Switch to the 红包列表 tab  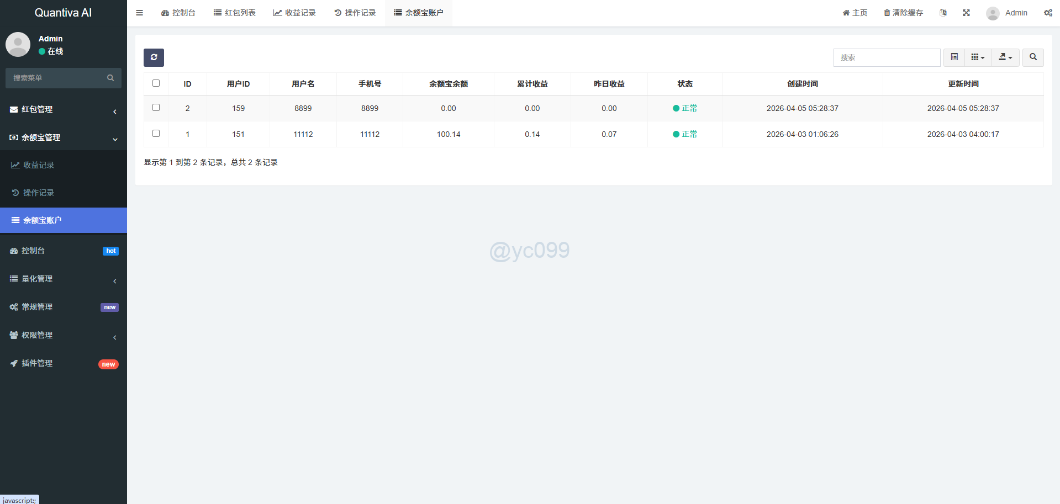click(x=235, y=13)
